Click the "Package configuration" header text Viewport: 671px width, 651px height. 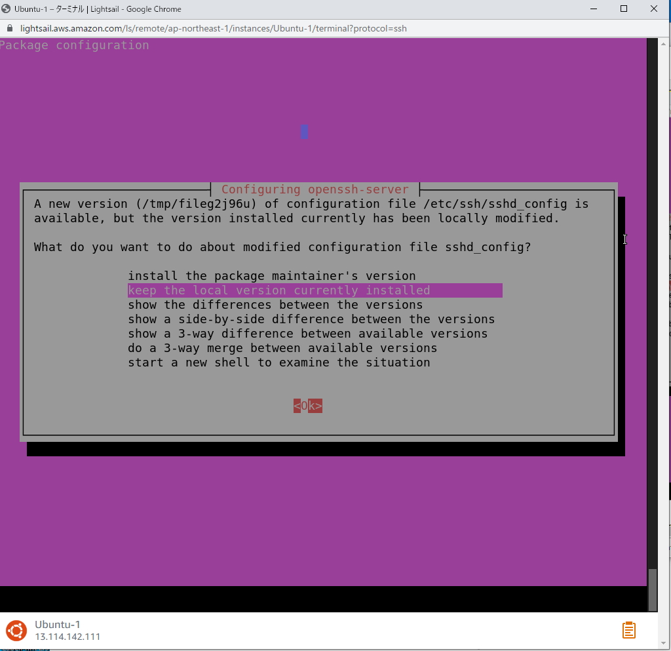click(x=75, y=45)
